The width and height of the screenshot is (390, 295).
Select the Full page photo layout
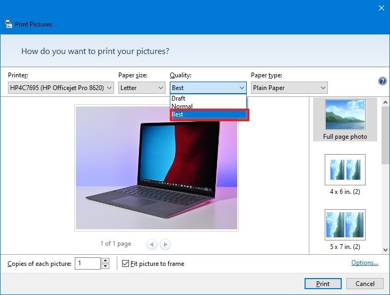(x=345, y=119)
